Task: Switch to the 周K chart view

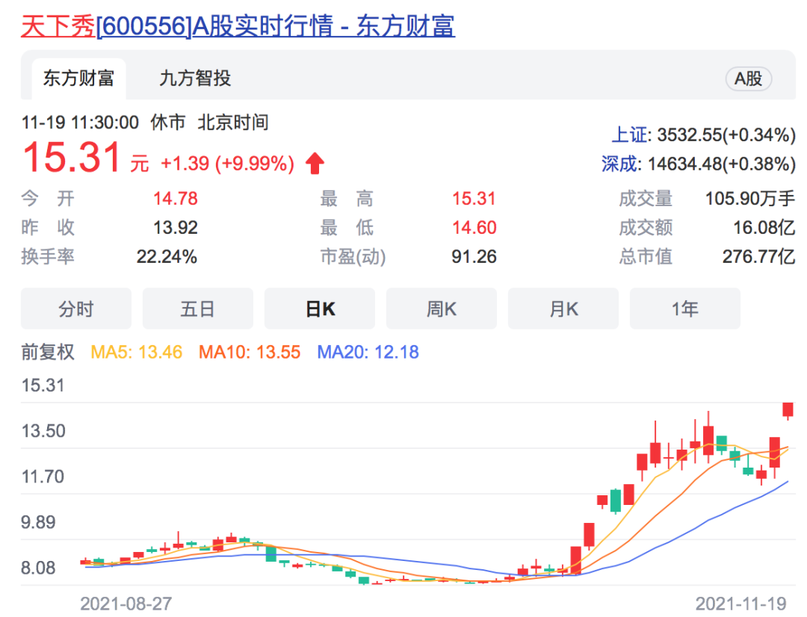Action: 441,308
